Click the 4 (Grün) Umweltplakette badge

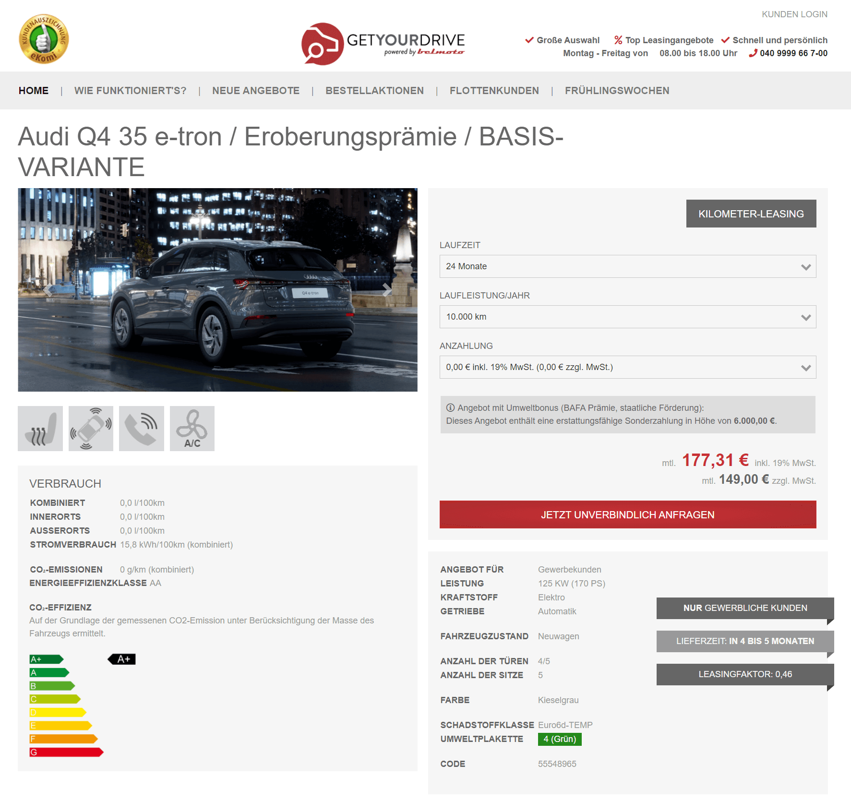click(560, 739)
